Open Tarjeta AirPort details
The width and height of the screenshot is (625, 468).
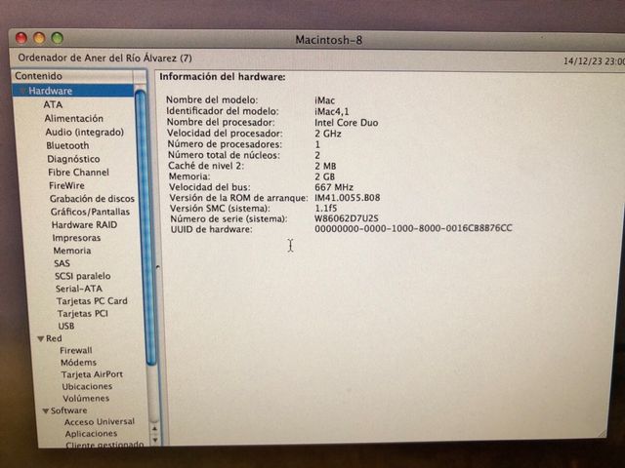click(x=92, y=374)
